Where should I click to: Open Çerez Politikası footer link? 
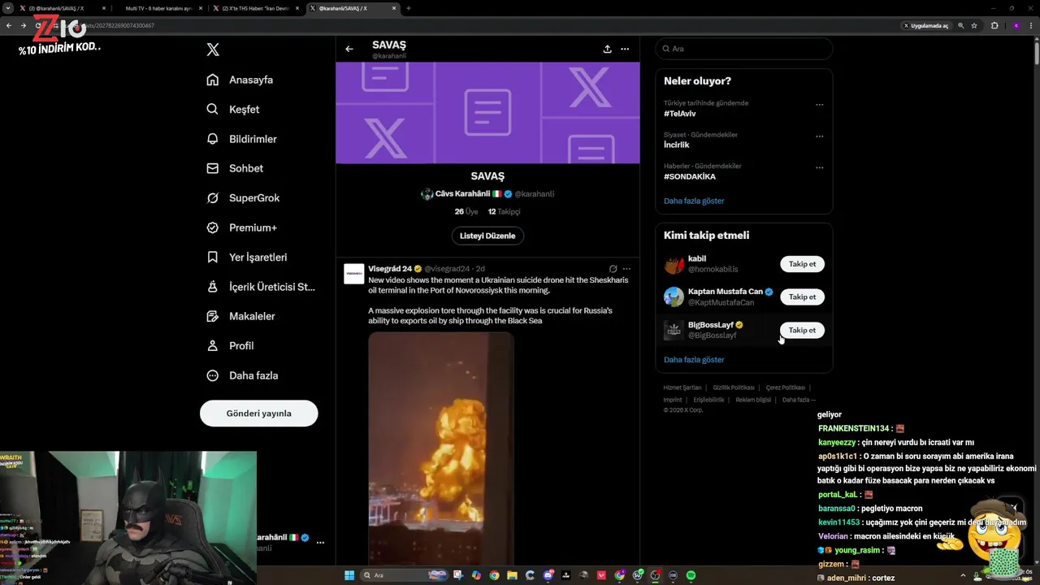click(785, 388)
